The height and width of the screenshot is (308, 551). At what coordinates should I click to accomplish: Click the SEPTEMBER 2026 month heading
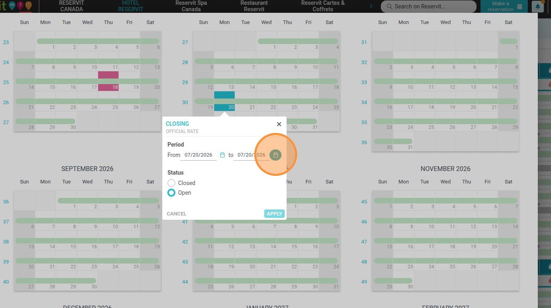click(x=87, y=169)
